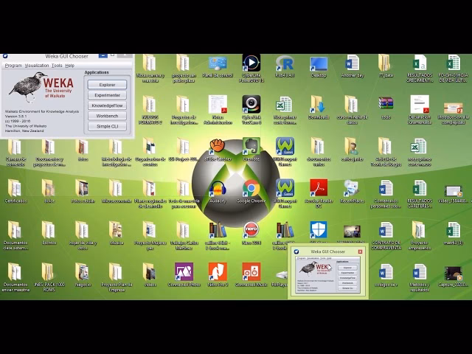Select the IT_data folder icon
The image size is (472, 354).
pos(386,66)
